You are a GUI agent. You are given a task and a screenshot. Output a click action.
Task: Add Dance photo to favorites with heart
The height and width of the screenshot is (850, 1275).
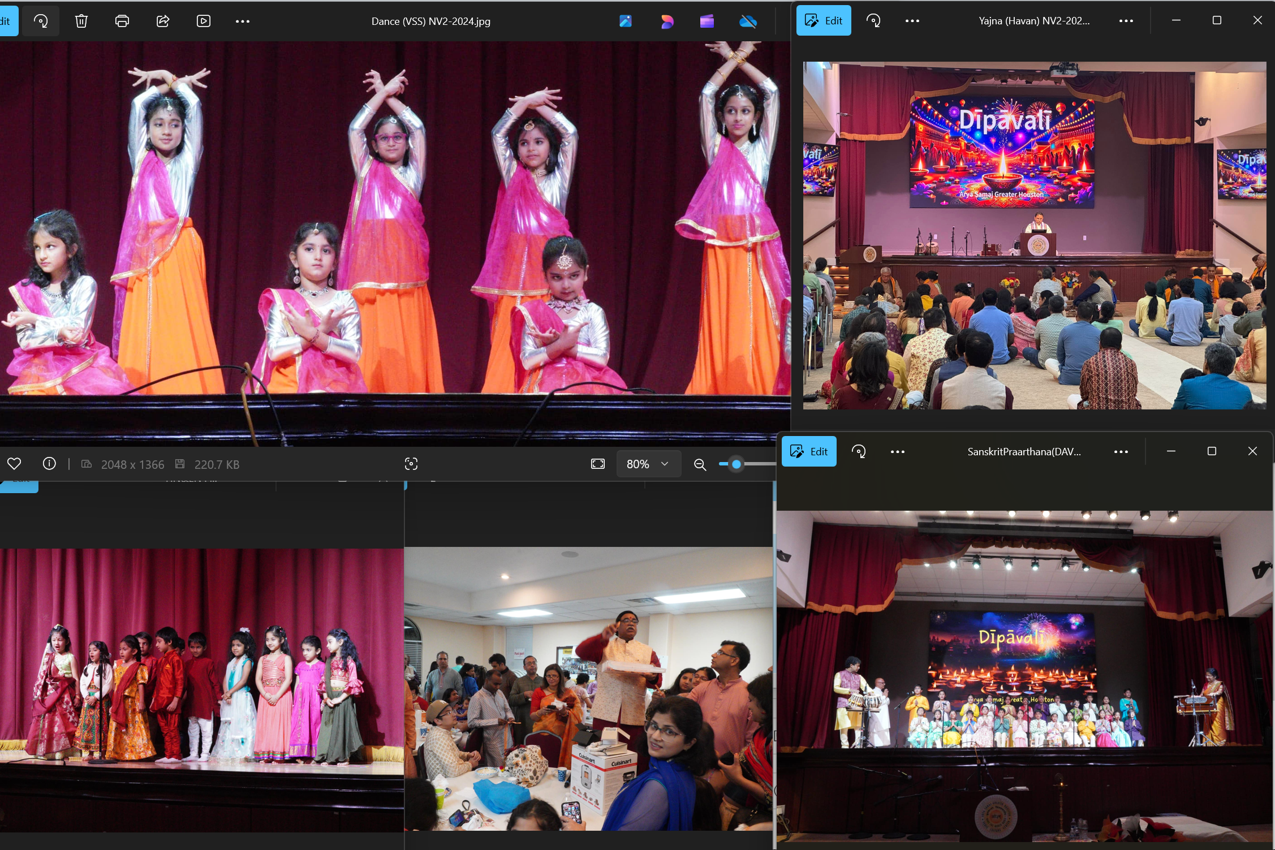14,464
